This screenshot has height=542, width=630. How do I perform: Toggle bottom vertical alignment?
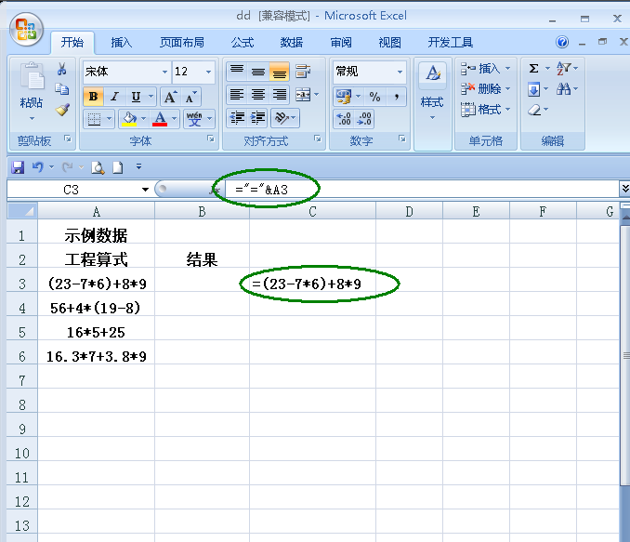tap(279, 72)
